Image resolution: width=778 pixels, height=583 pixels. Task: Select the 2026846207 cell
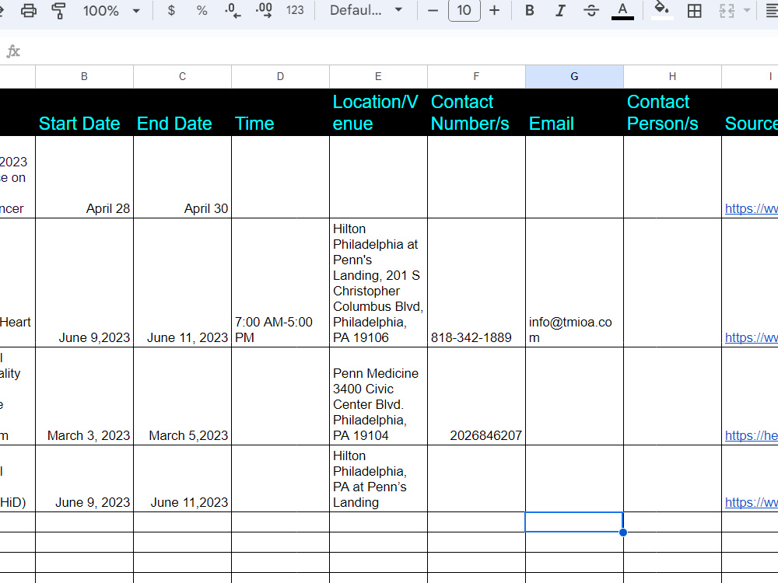(x=476, y=396)
